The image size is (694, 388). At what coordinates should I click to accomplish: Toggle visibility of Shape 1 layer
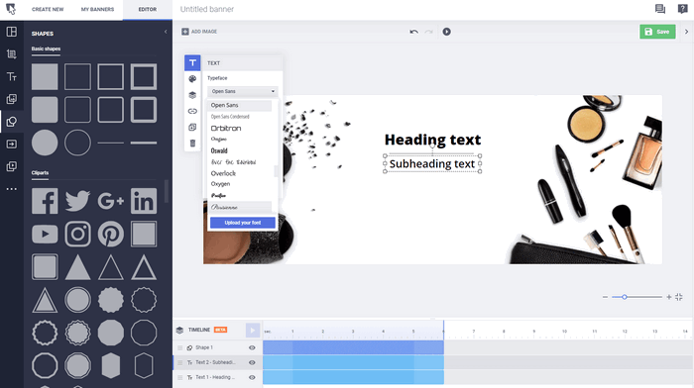(x=252, y=347)
